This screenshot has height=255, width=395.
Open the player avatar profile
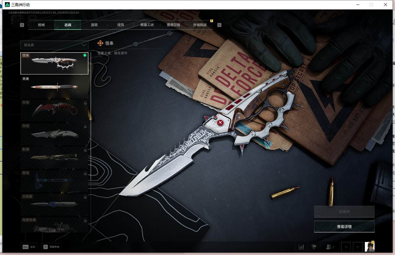(x=370, y=246)
